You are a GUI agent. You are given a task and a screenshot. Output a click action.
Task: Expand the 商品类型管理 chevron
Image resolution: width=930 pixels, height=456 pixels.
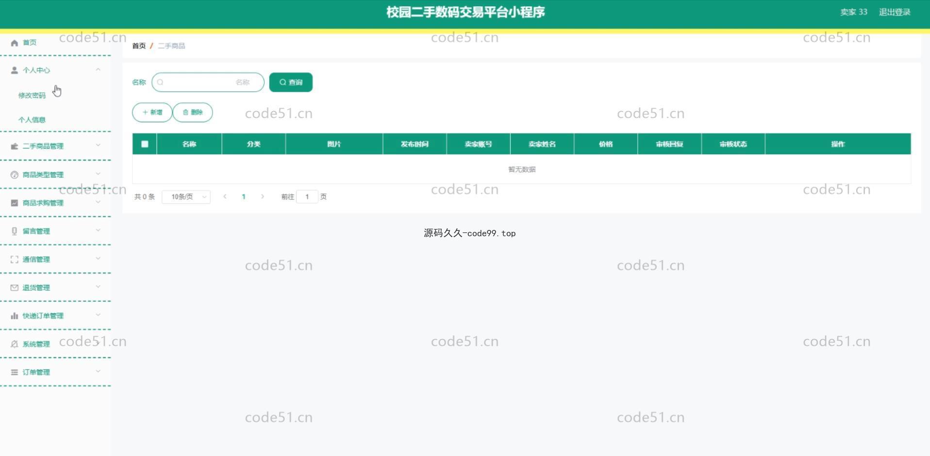coord(98,174)
